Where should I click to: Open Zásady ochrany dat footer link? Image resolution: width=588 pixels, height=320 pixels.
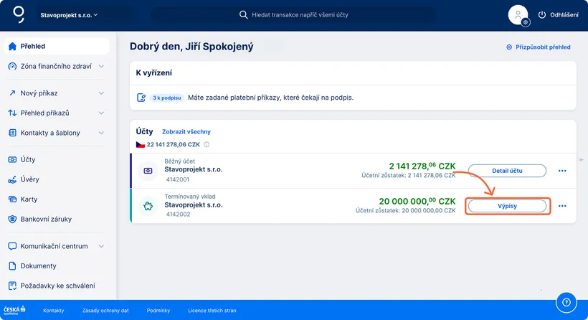pos(105,311)
